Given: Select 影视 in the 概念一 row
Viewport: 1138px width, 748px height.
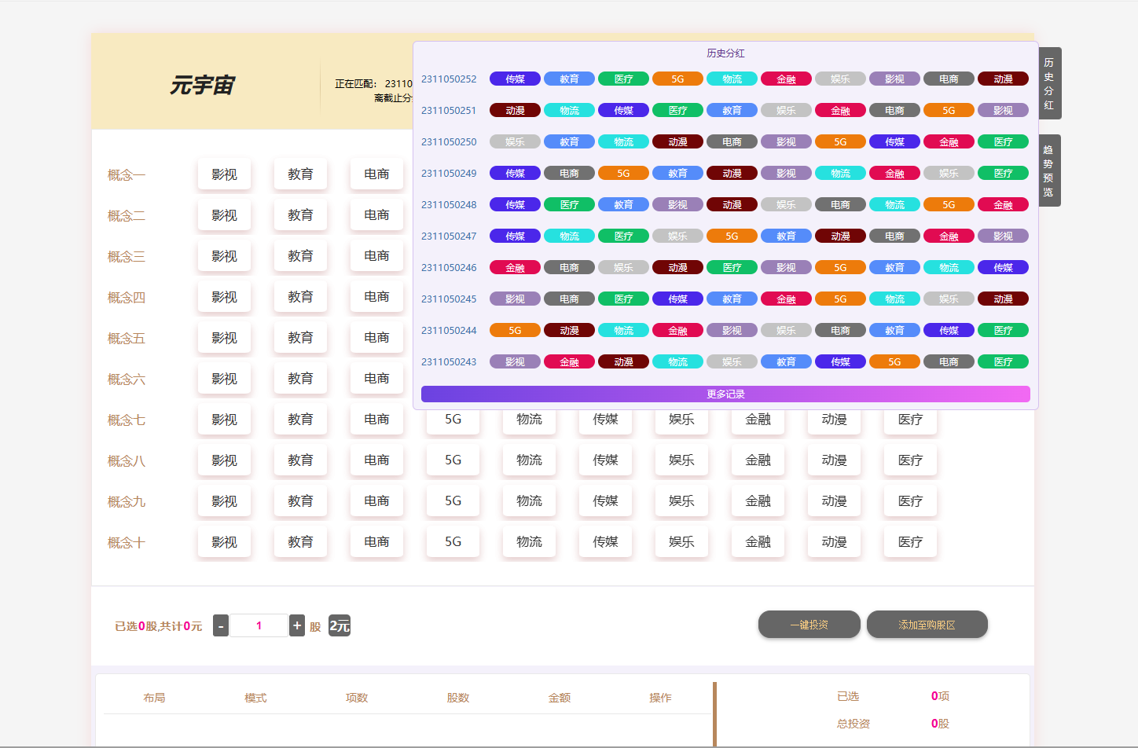Looking at the screenshot, I should click(x=224, y=174).
